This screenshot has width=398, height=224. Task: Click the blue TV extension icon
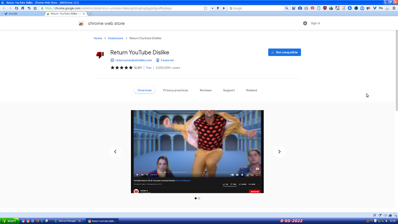[x=362, y=8]
